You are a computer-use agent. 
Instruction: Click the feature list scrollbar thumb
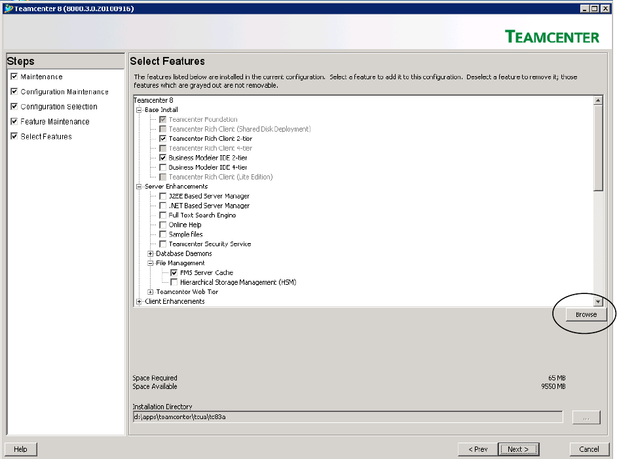point(598,148)
